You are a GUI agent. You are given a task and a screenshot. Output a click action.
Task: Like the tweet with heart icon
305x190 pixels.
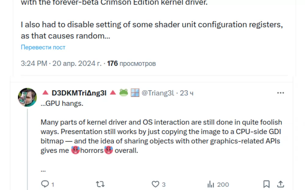click(156, 184)
